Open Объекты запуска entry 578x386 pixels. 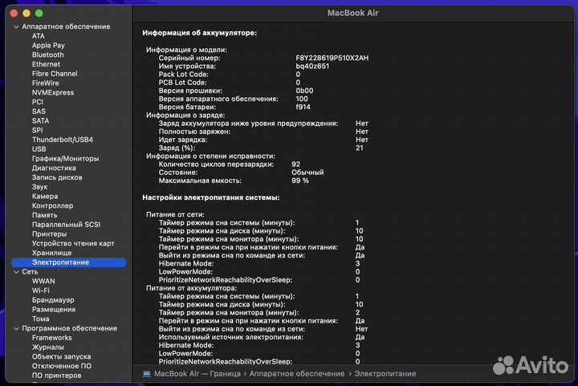pos(61,356)
